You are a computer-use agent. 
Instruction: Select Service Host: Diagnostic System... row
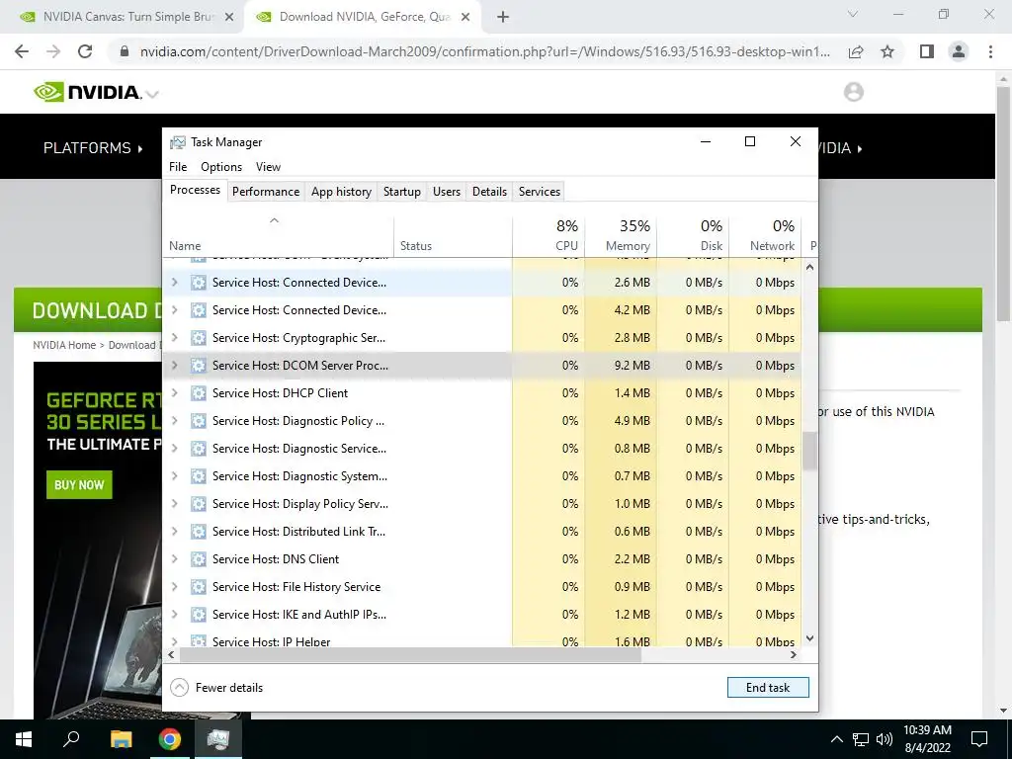(x=482, y=476)
